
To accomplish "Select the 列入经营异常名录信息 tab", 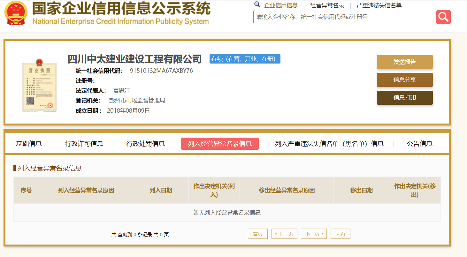I will click(x=220, y=144).
